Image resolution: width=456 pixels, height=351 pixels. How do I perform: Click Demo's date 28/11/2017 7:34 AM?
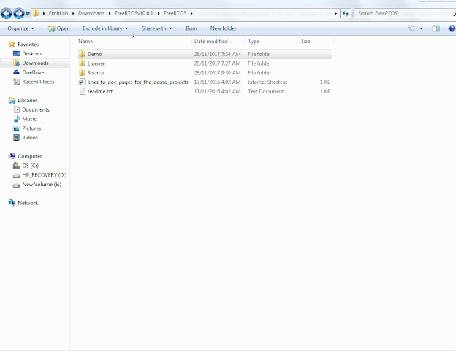[218, 54]
